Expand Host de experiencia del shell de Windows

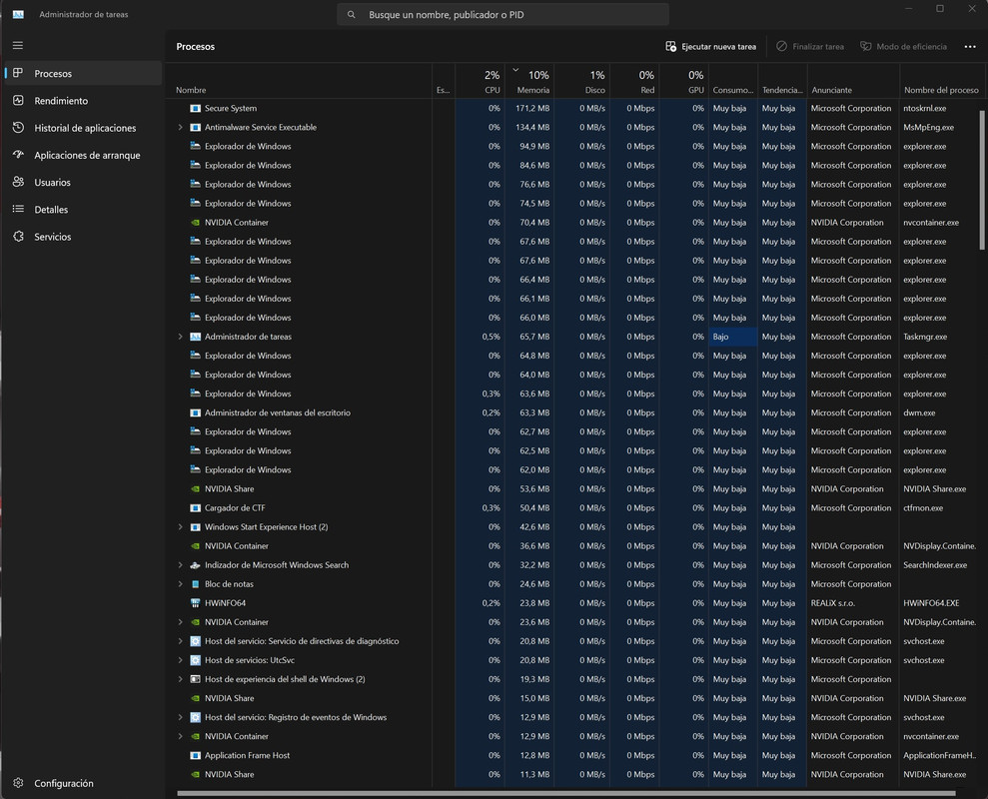(180, 679)
